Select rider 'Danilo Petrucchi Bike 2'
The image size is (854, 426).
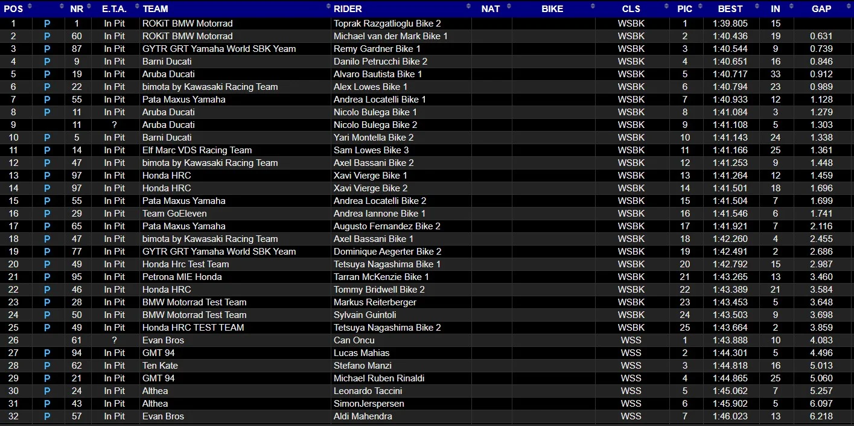(x=380, y=62)
